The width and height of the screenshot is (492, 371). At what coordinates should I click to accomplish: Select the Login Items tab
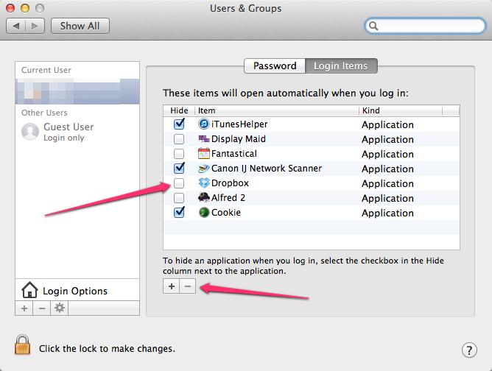pyautogui.click(x=341, y=66)
